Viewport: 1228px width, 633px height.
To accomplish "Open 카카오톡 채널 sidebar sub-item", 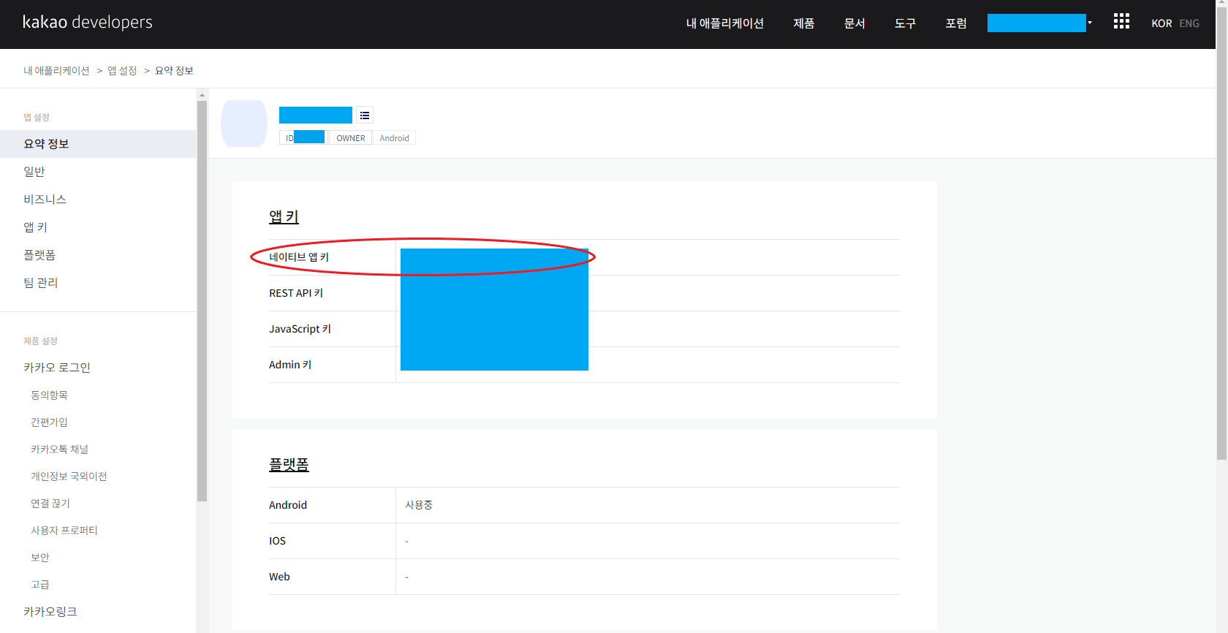I will tap(59, 450).
